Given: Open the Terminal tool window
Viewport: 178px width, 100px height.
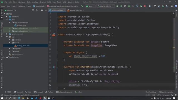Looking at the screenshot, I should 18,92.
